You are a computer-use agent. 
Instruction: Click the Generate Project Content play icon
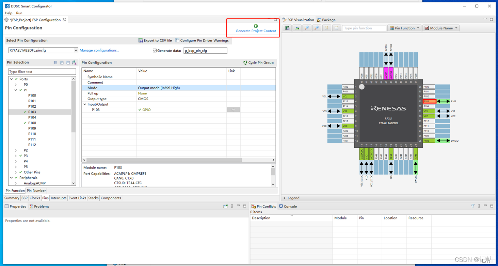click(256, 26)
